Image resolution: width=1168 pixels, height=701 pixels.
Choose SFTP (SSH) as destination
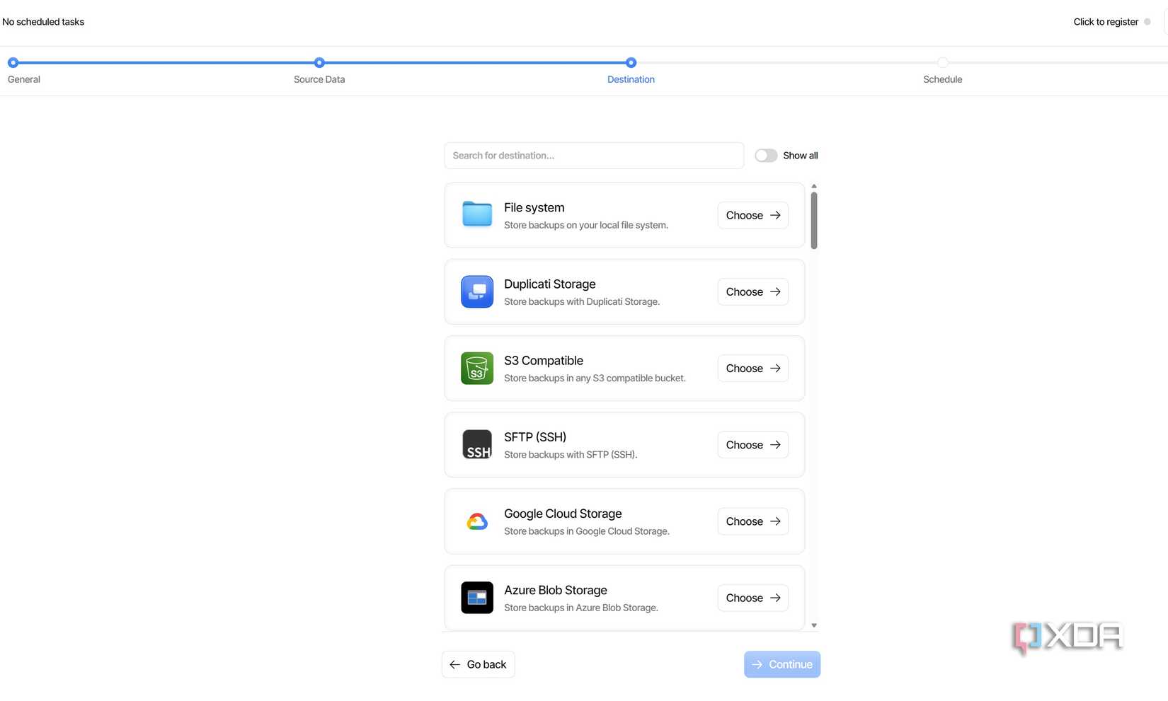(753, 445)
